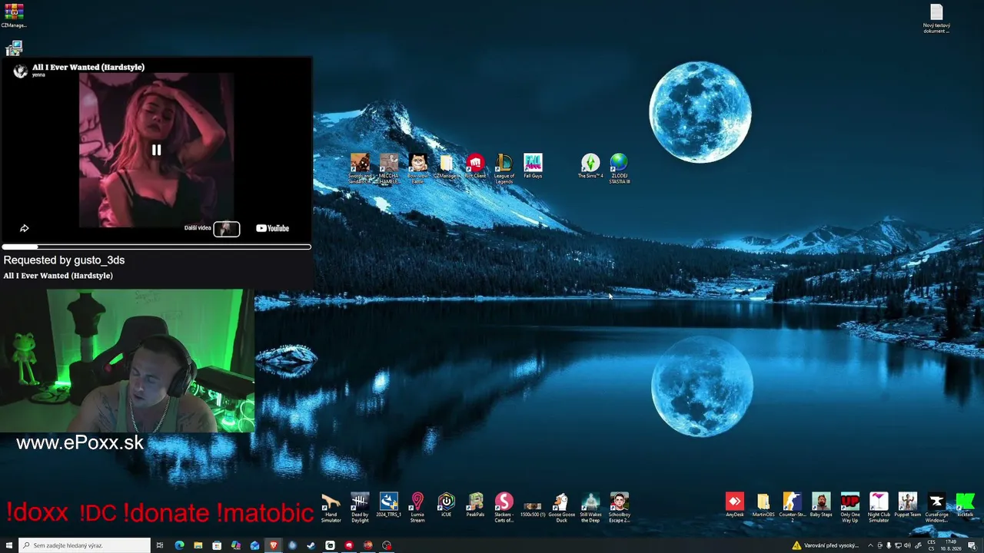Launch the Riot Client shortcut
Image resolution: width=984 pixels, height=553 pixels.
(475, 167)
